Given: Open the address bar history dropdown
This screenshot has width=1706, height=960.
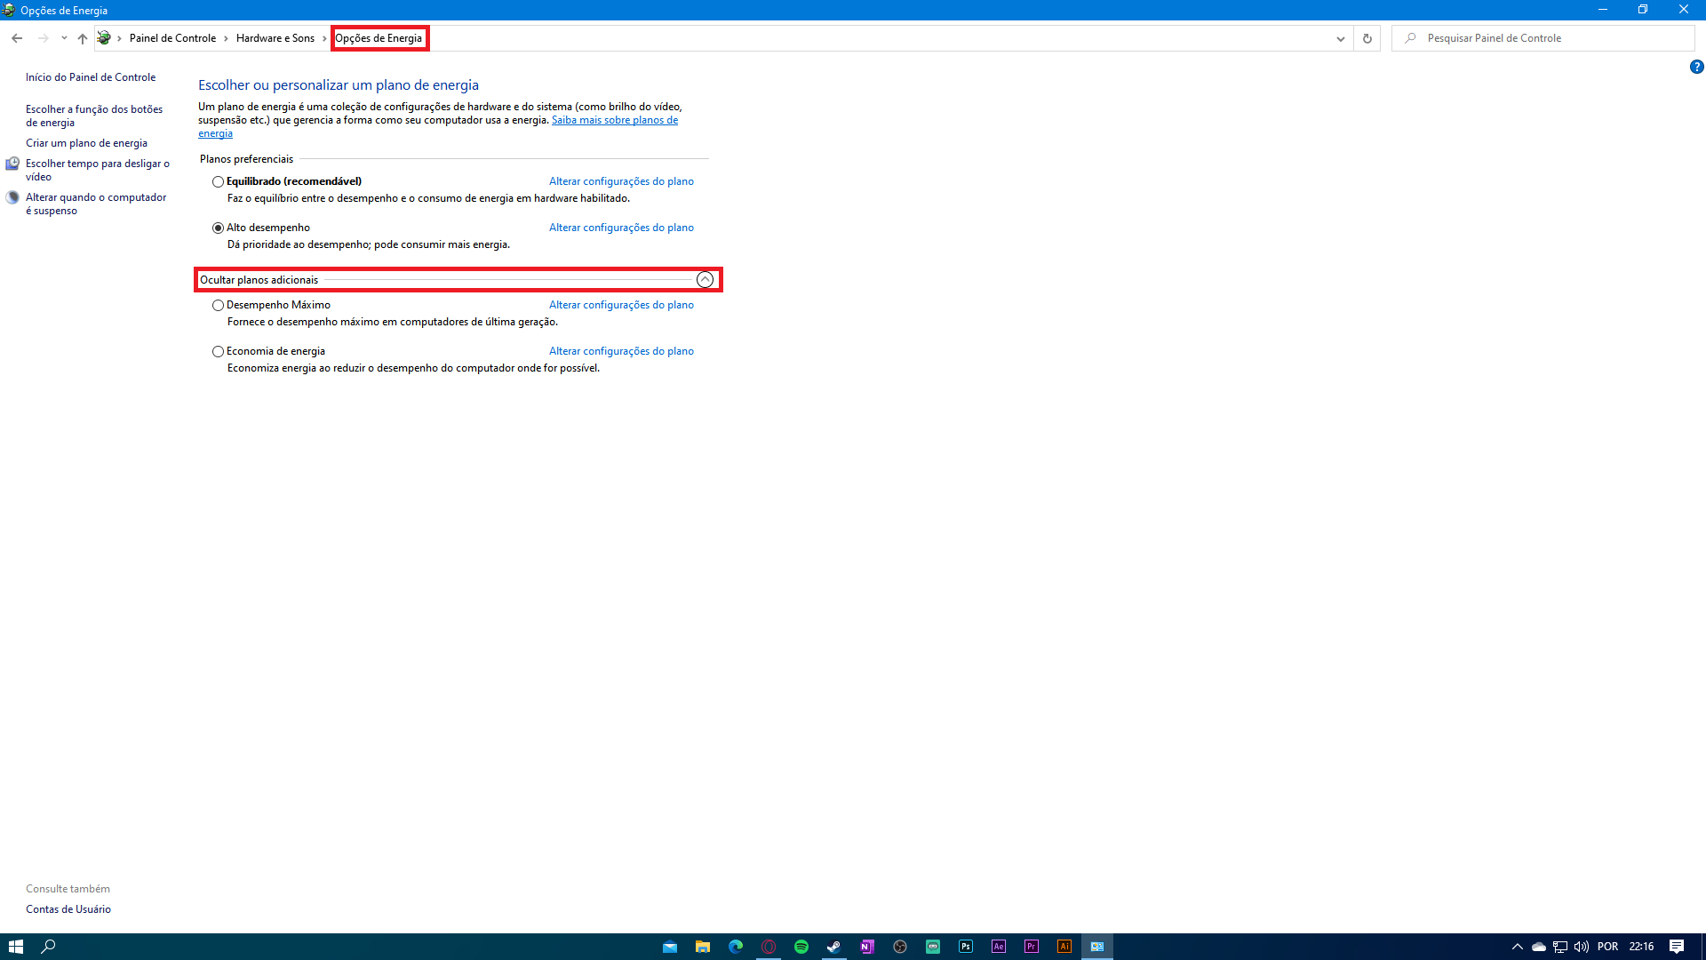Looking at the screenshot, I should 1340,38.
